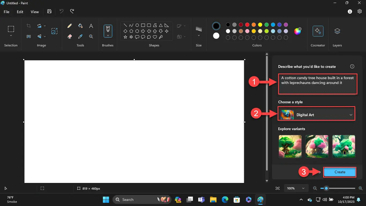Click the Save icon
Image resolution: width=366 pixels, height=206 pixels.
(49, 12)
